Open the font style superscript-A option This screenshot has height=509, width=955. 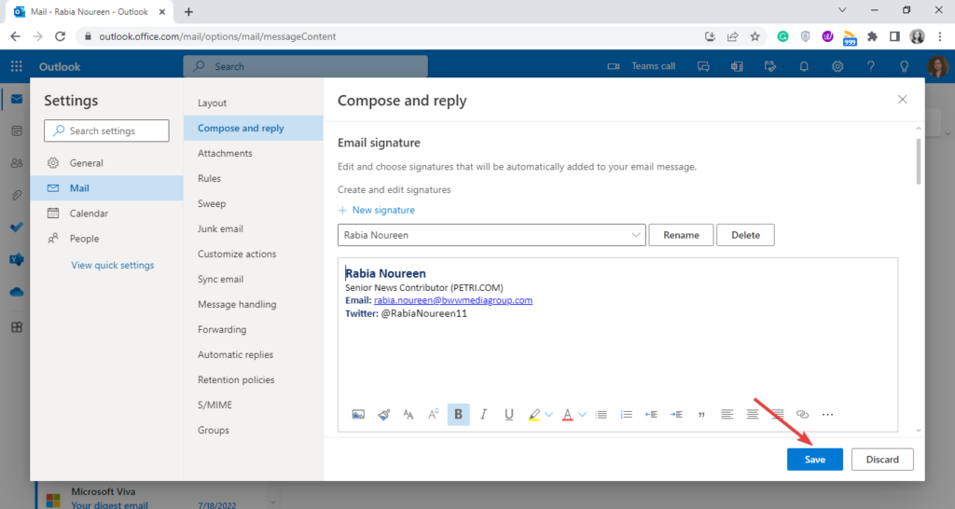[433, 415]
